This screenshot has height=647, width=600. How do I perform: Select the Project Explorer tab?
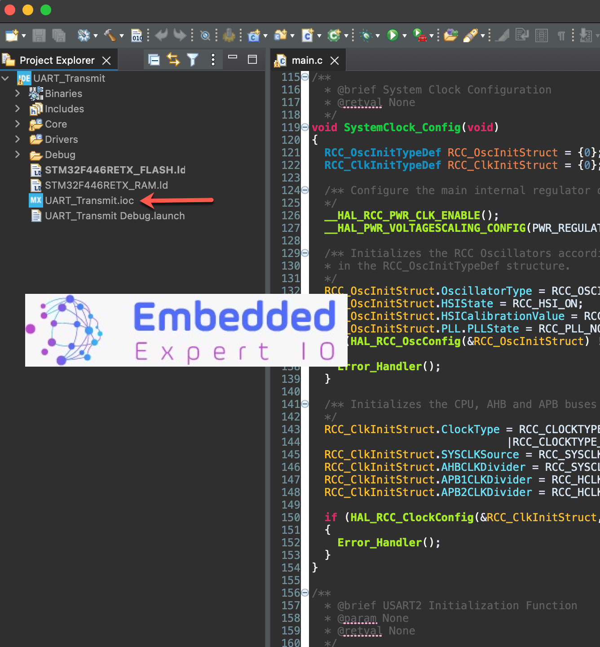point(57,60)
